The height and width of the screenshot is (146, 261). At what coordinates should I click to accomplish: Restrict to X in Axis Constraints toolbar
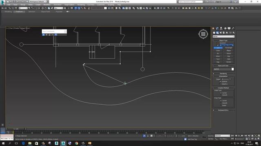[44, 35]
